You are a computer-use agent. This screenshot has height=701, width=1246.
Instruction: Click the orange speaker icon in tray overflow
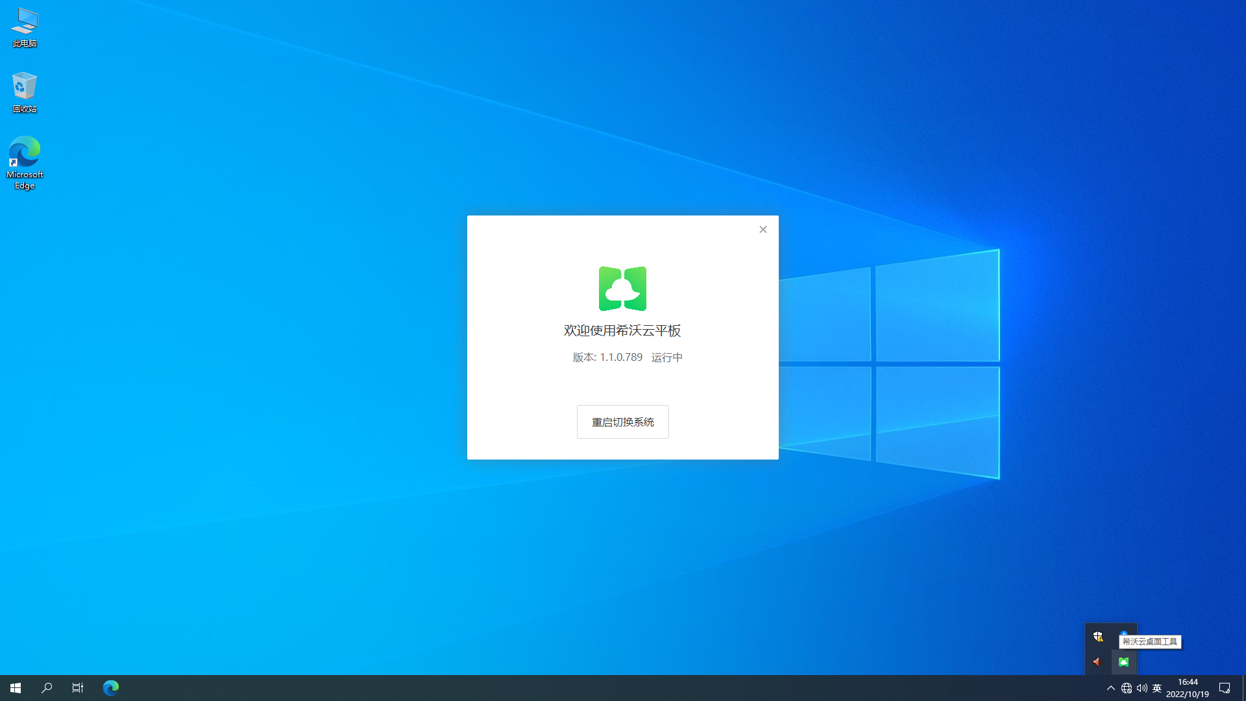[1098, 662]
